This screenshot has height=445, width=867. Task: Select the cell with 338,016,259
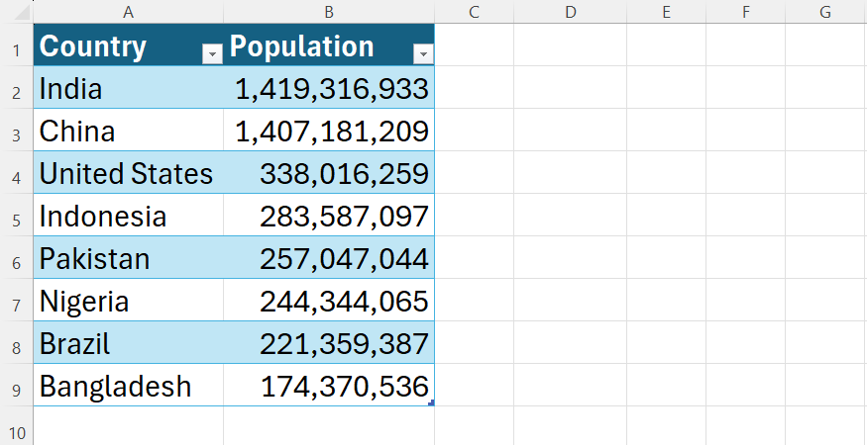pyautogui.click(x=329, y=172)
